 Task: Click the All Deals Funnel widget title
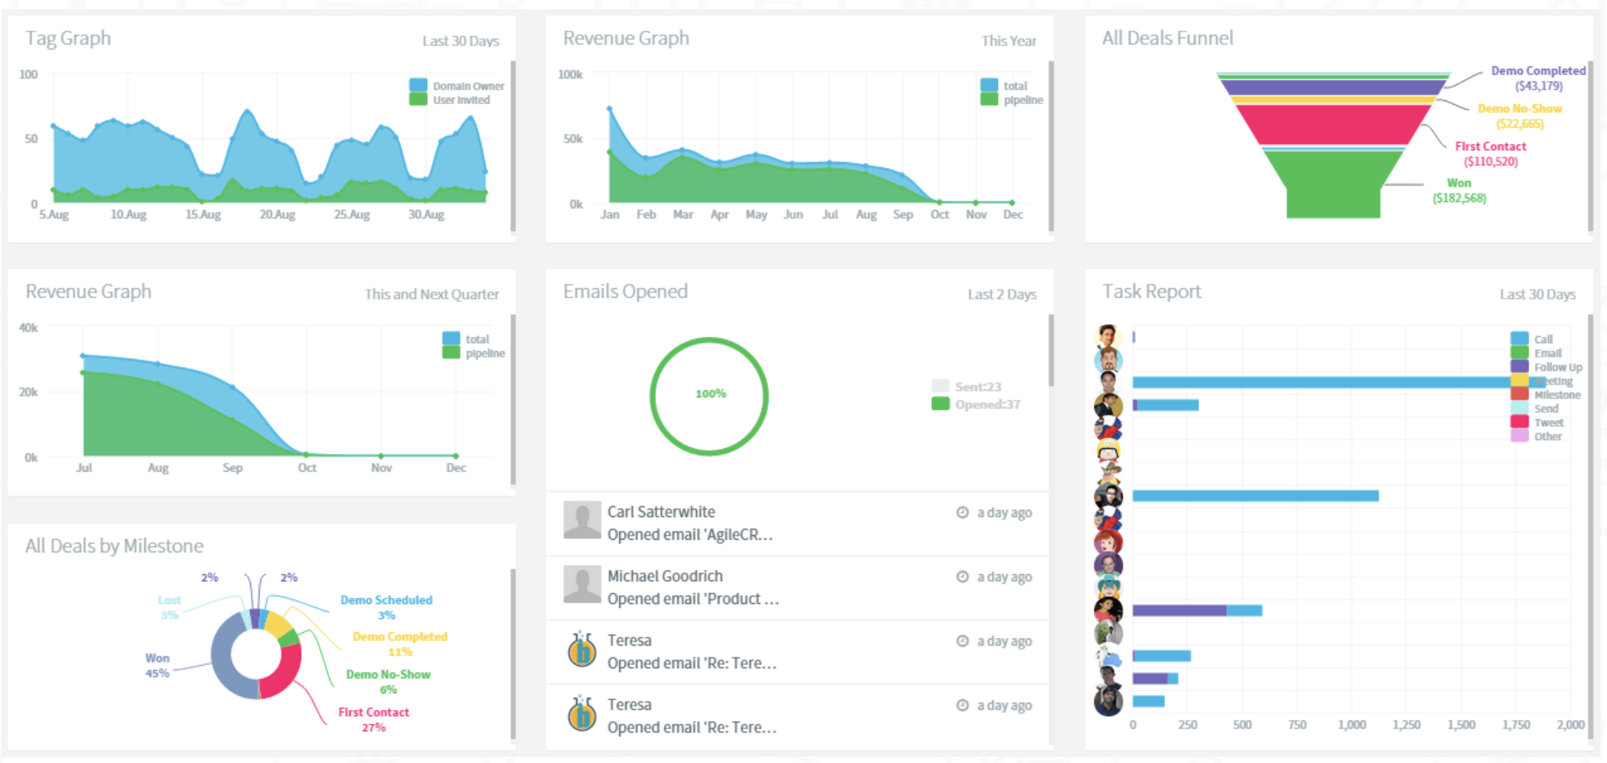(1167, 38)
